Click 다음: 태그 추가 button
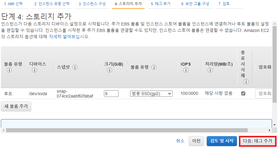 click(258, 141)
